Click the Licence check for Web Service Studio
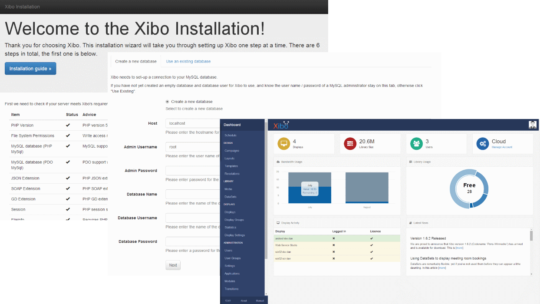 371,245
